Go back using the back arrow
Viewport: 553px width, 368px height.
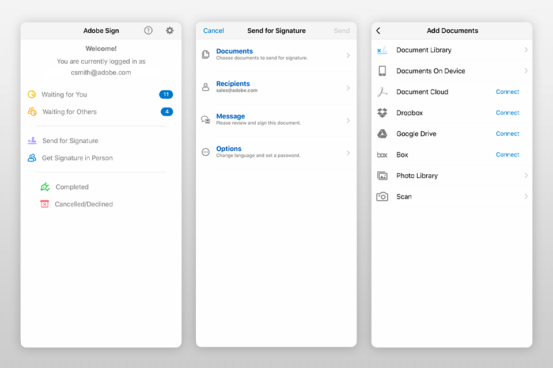pos(378,30)
